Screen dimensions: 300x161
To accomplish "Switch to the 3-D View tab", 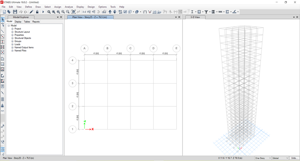I will point(195,17).
